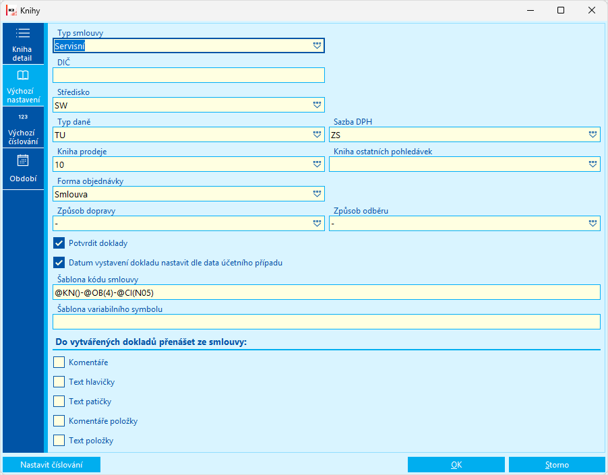
Task: Confirm with the OK button
Action: point(456,464)
